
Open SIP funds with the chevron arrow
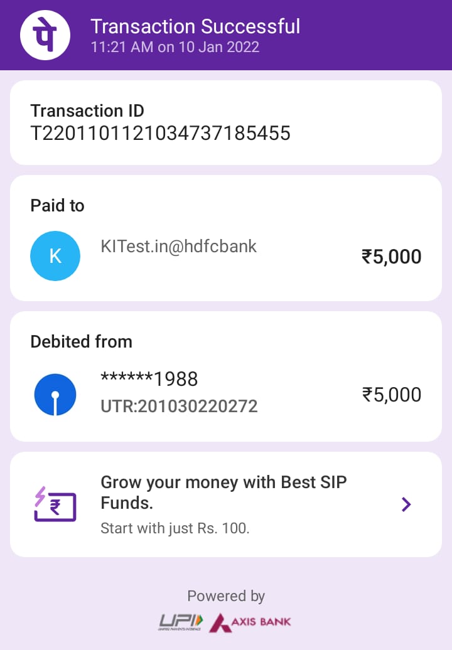point(406,504)
